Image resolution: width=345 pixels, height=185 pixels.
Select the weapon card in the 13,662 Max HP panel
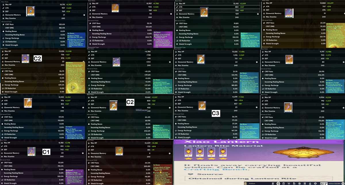tap(114, 106)
